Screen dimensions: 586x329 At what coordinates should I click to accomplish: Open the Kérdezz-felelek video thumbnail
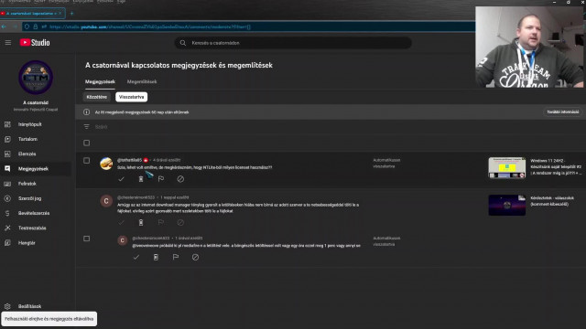pyautogui.click(x=506, y=205)
